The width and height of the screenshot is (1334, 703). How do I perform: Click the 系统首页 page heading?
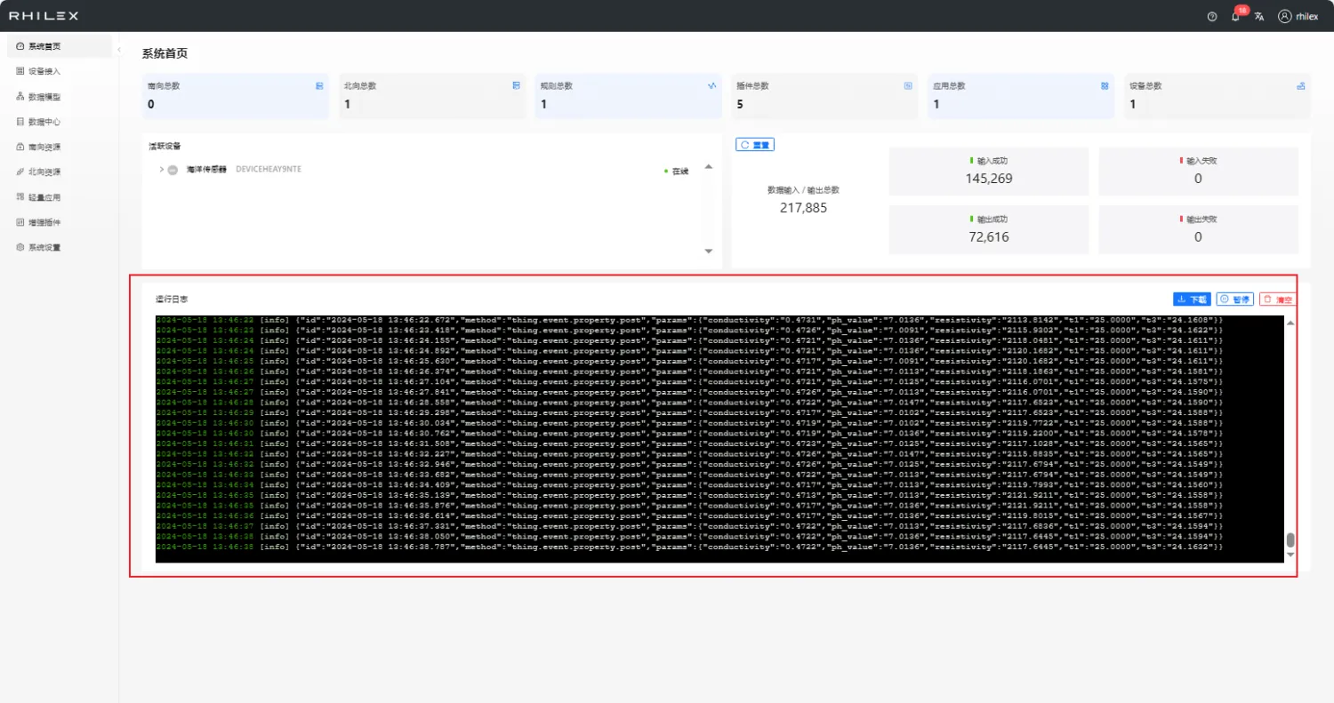pyautogui.click(x=165, y=53)
